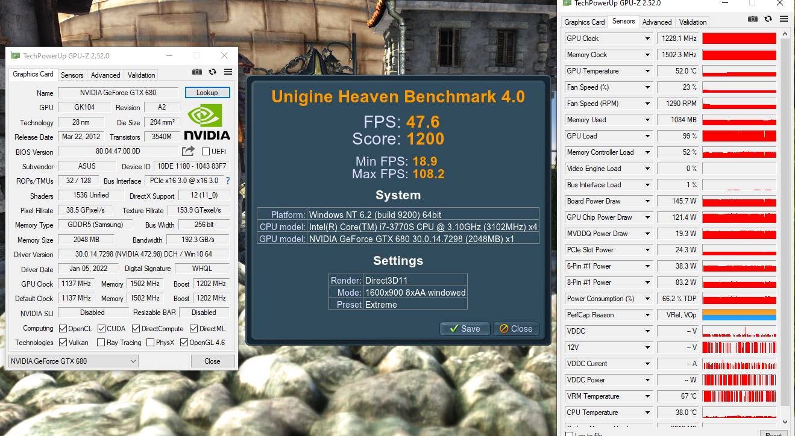
Task: Click the benchmark Score value "1200"
Action: 426,139
